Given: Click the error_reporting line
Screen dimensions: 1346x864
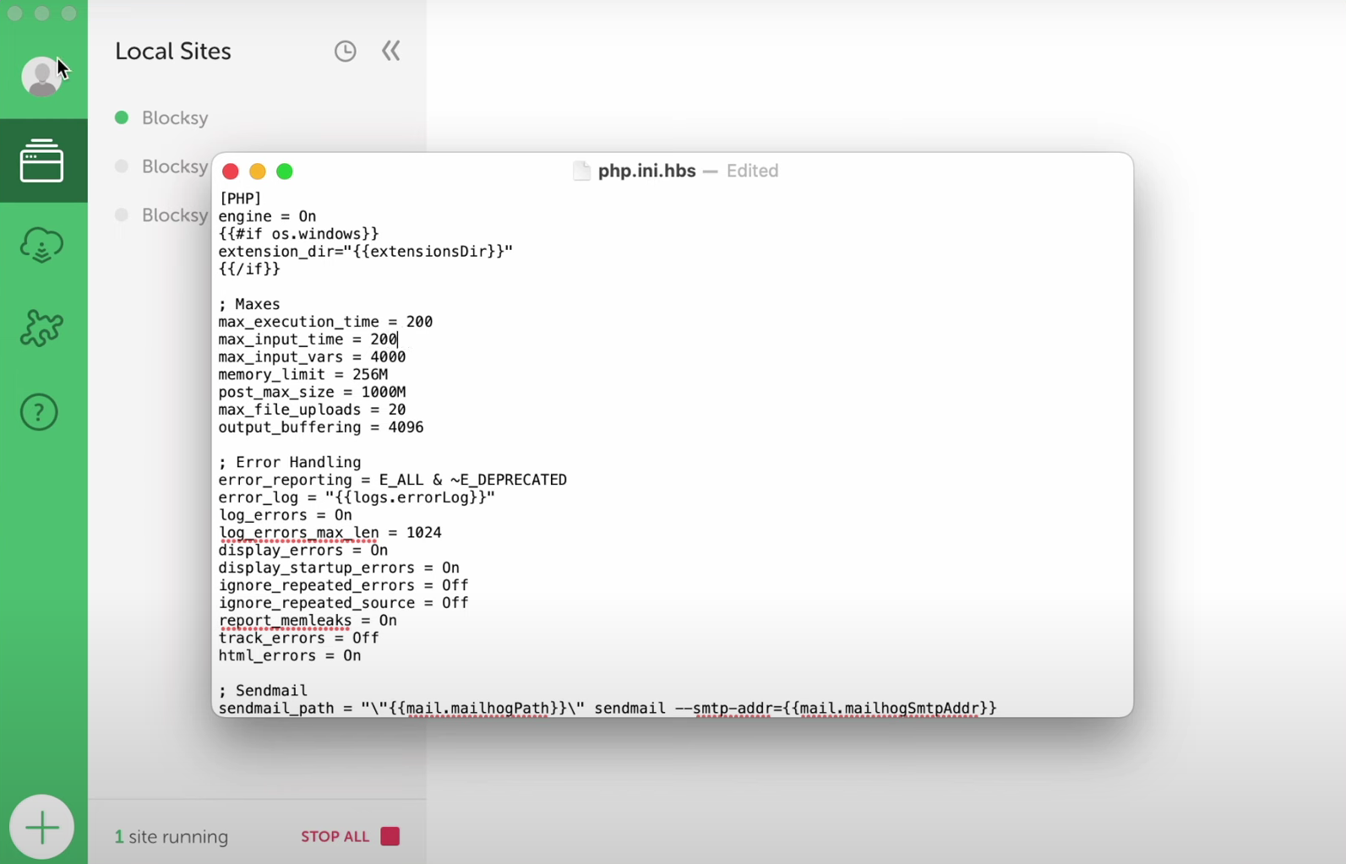Looking at the screenshot, I should [x=393, y=480].
